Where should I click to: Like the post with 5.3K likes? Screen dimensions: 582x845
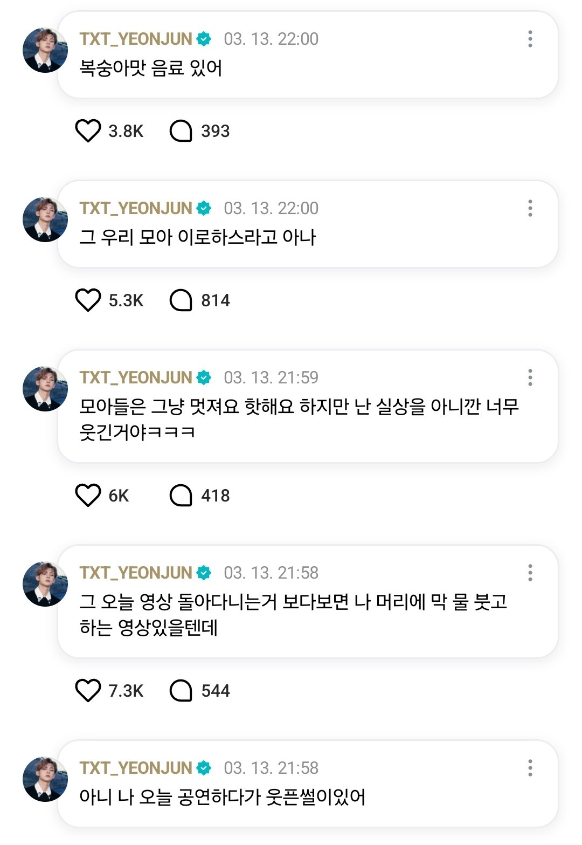click(x=88, y=300)
